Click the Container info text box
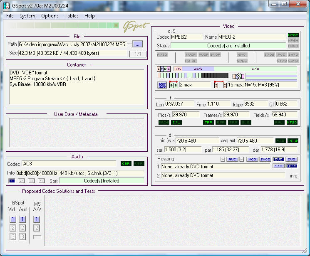This screenshot has height=256, width=310. click(x=77, y=87)
